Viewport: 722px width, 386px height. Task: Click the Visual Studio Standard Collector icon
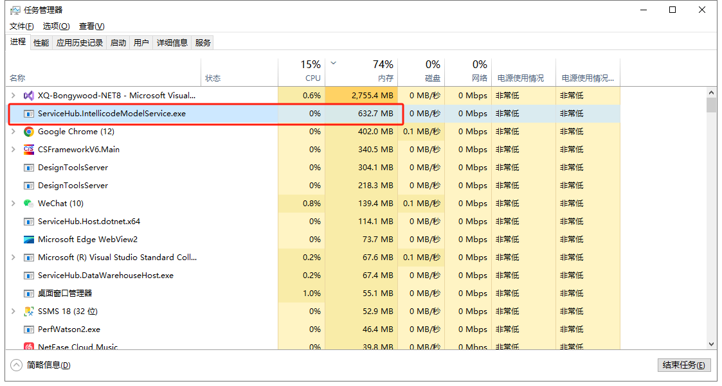point(28,257)
